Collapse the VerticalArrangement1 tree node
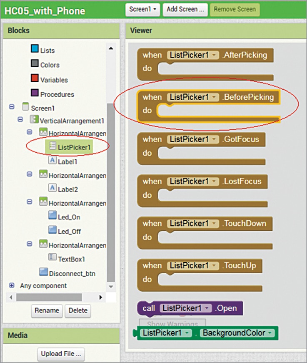This screenshot has width=307, height=363. pyautogui.click(x=20, y=120)
